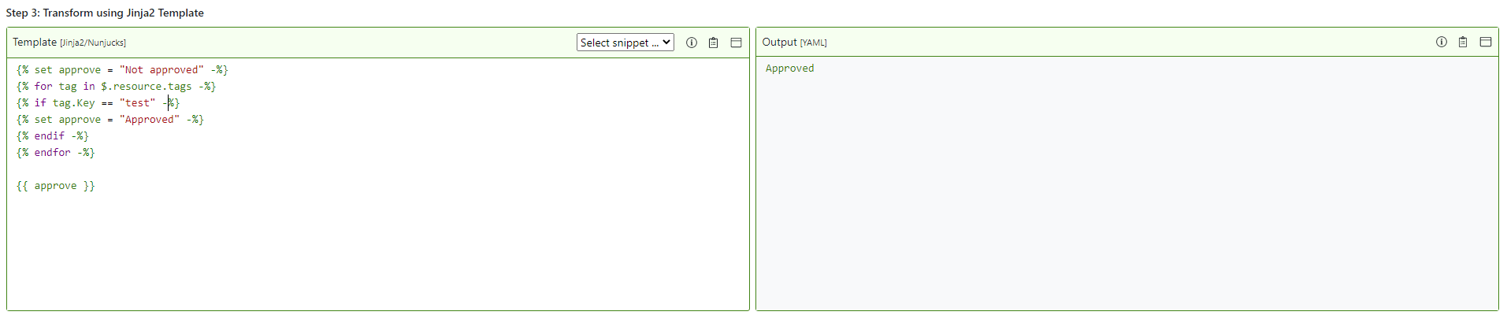Copy the Template panel to clipboard
The height and width of the screenshot is (319, 1507).
[713, 43]
